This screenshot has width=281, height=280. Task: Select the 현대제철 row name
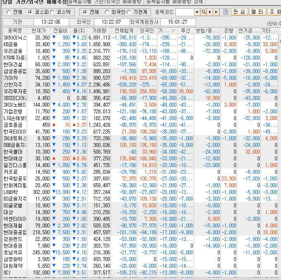[x=13, y=226]
